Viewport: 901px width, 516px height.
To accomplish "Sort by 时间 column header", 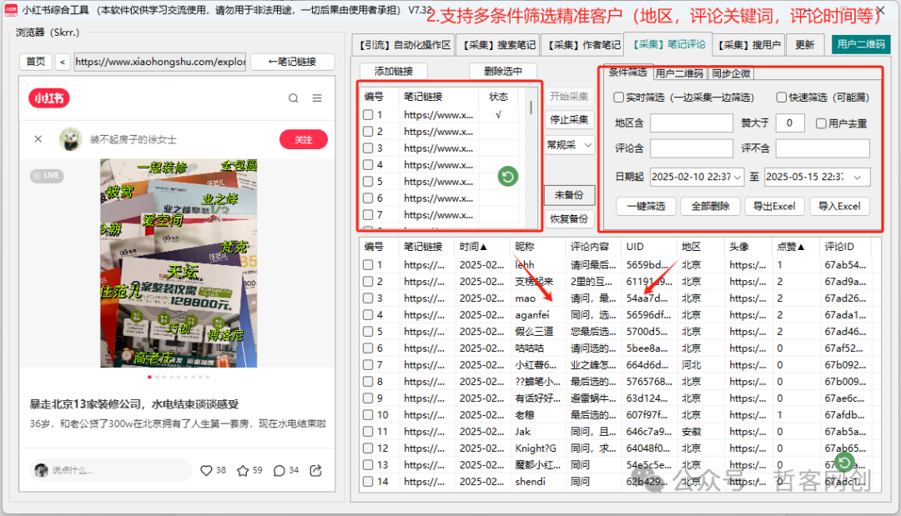I will point(473,247).
